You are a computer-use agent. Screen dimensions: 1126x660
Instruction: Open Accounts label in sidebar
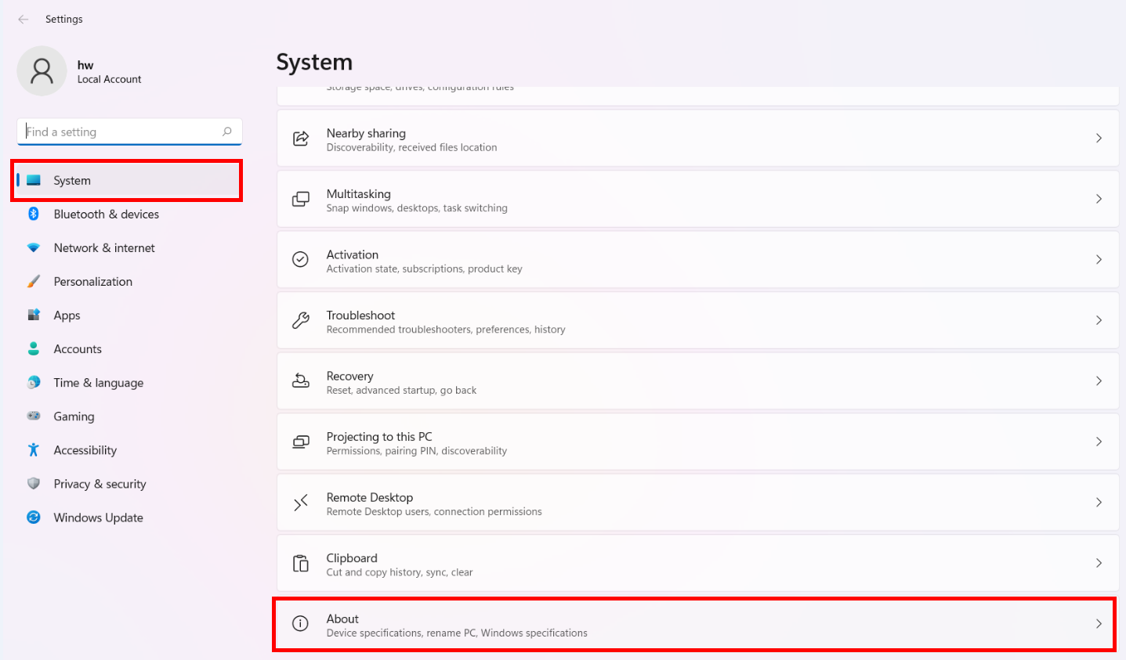tap(78, 348)
